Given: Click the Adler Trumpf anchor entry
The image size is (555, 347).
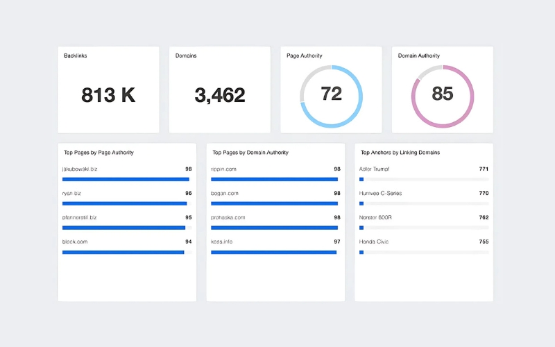Looking at the screenshot, I should click(375, 169).
